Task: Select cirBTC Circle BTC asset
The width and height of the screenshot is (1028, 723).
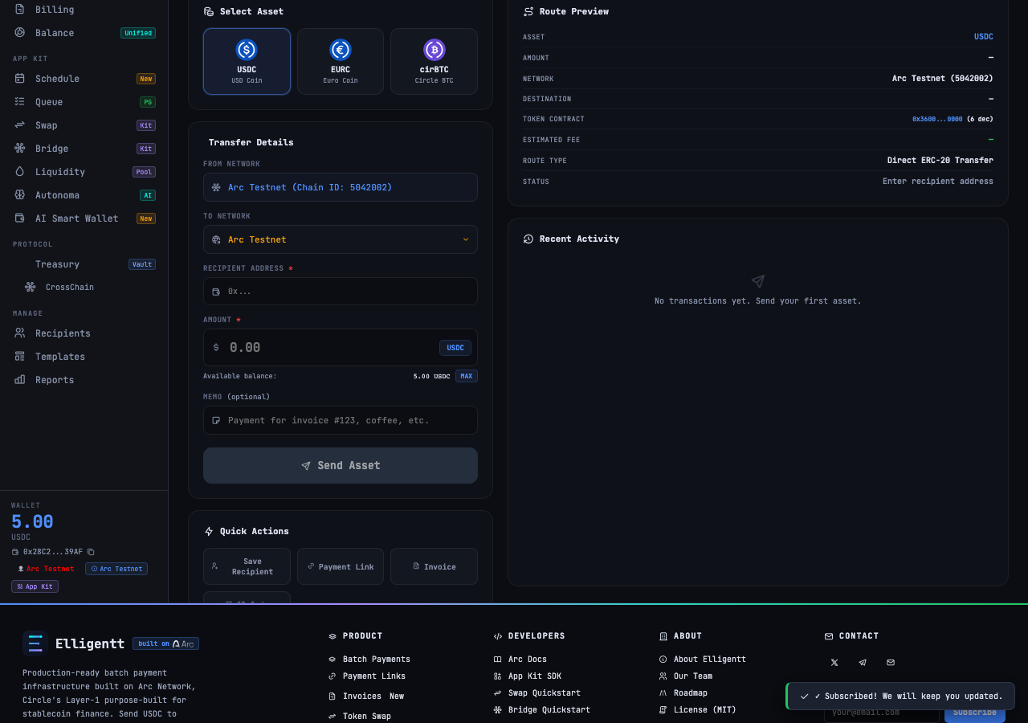Action: click(434, 62)
